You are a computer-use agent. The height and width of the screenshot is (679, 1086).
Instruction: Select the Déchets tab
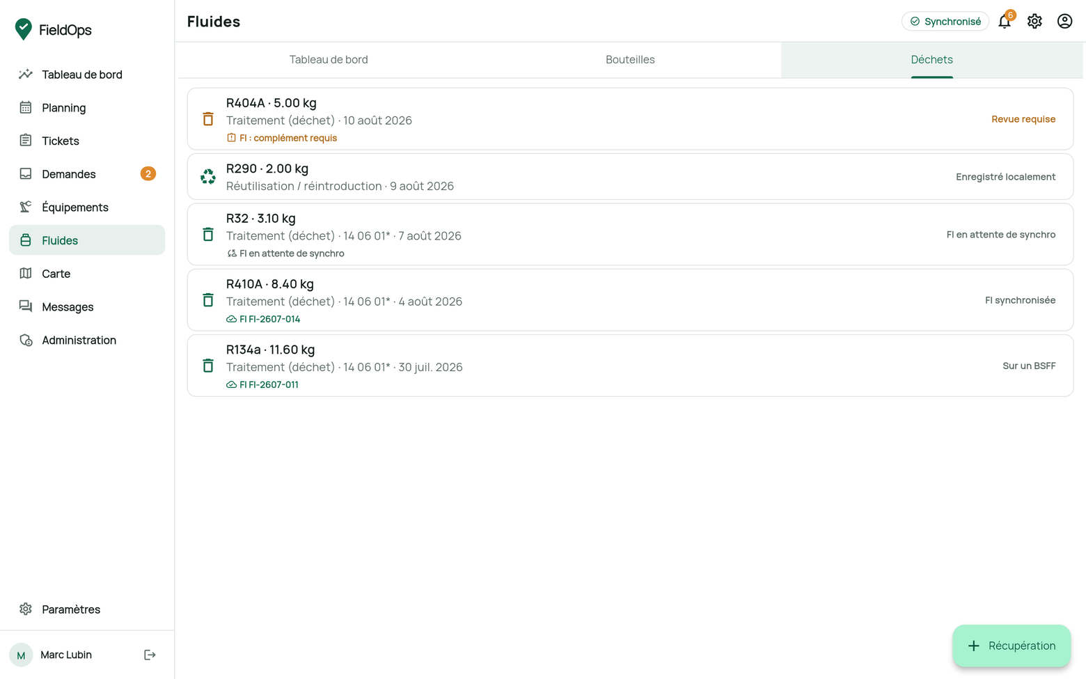pos(931,60)
